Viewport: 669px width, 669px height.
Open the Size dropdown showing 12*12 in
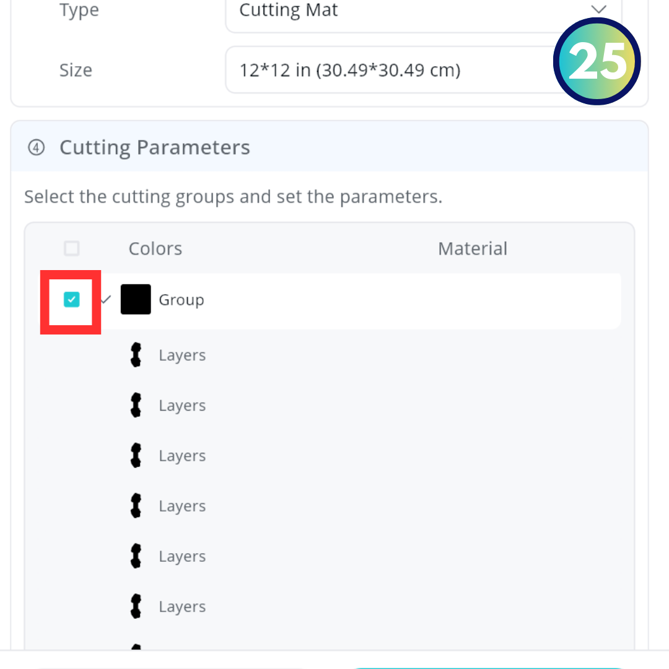click(x=390, y=70)
